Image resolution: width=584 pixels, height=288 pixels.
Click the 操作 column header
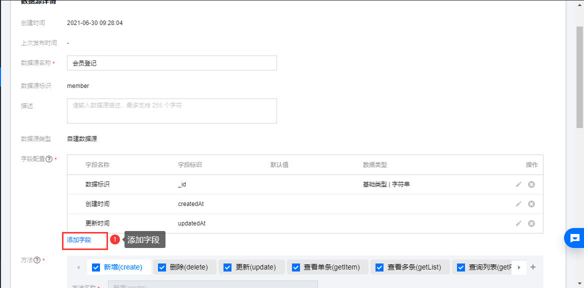pyautogui.click(x=532, y=164)
